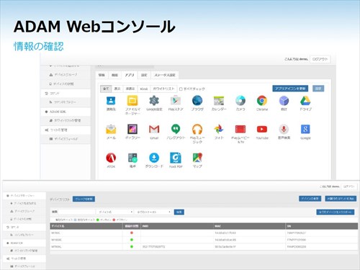Image resolution: width=360 pixels, height=270 pixels.
Task: Click the Gallery app icon
Action: [132, 129]
